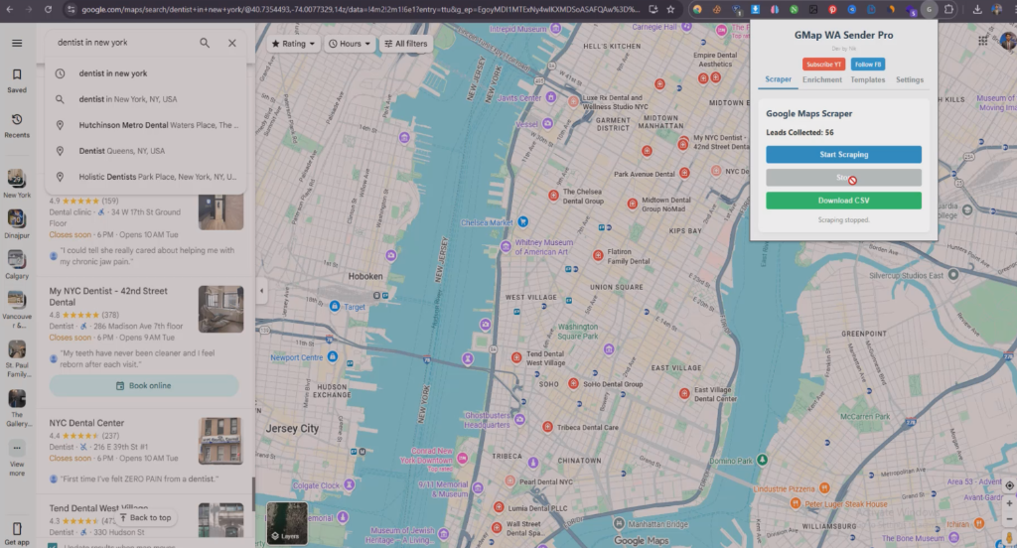The width and height of the screenshot is (1017, 548).
Task: Click the Chelsea Market map marker
Action: tap(522, 221)
